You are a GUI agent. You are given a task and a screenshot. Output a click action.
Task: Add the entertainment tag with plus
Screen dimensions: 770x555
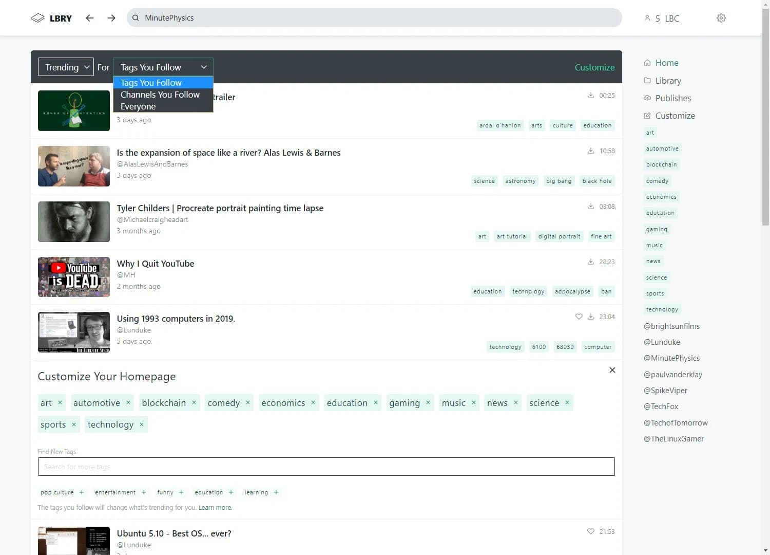tap(144, 492)
